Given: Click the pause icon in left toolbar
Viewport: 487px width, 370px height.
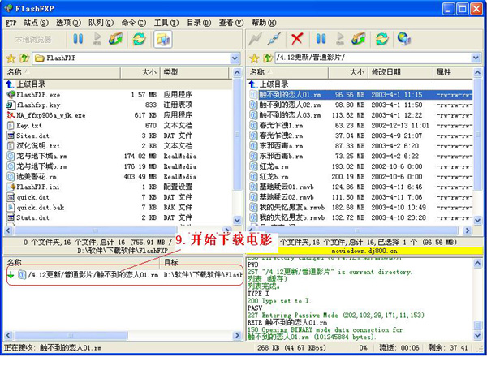Looking at the screenshot, I should point(78,39).
